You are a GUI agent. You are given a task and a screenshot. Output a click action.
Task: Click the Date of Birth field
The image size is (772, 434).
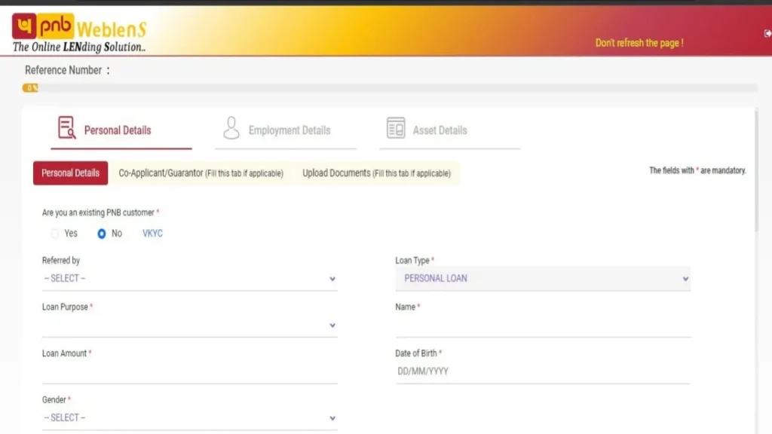coord(543,371)
